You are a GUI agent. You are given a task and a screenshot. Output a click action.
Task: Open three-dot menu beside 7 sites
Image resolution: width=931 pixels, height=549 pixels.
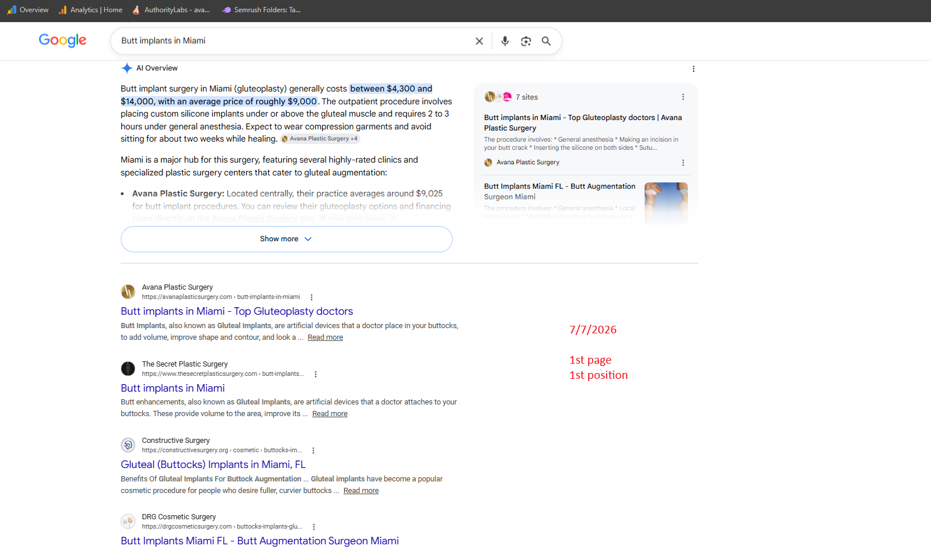click(x=683, y=97)
